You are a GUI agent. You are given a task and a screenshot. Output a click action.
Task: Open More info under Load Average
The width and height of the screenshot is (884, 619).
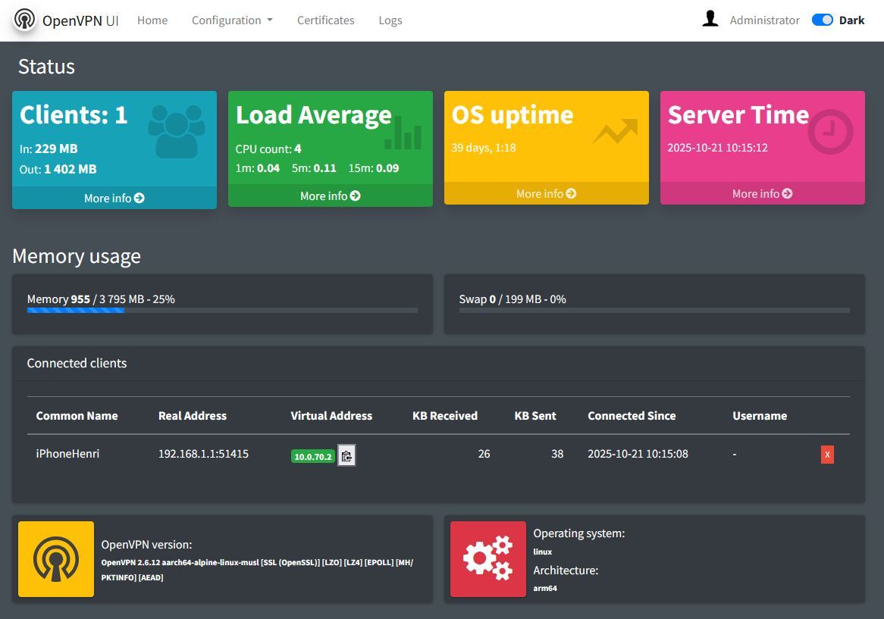331,195
